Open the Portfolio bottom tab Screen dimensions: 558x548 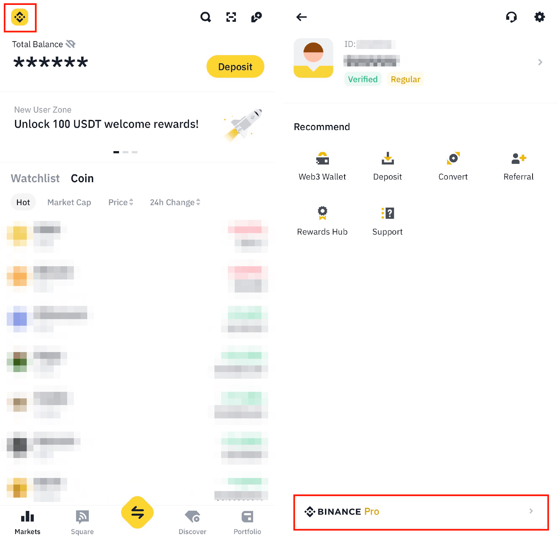247,523
